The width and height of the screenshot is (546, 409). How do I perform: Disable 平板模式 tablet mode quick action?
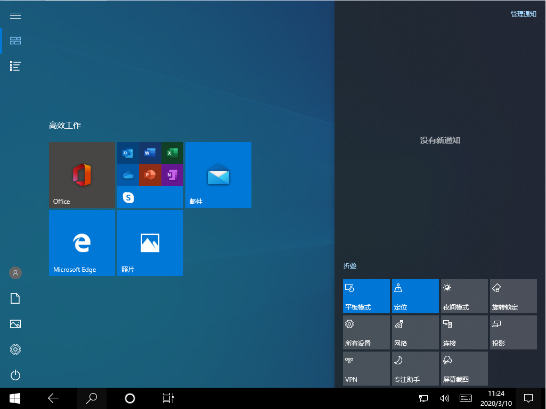tap(366, 296)
